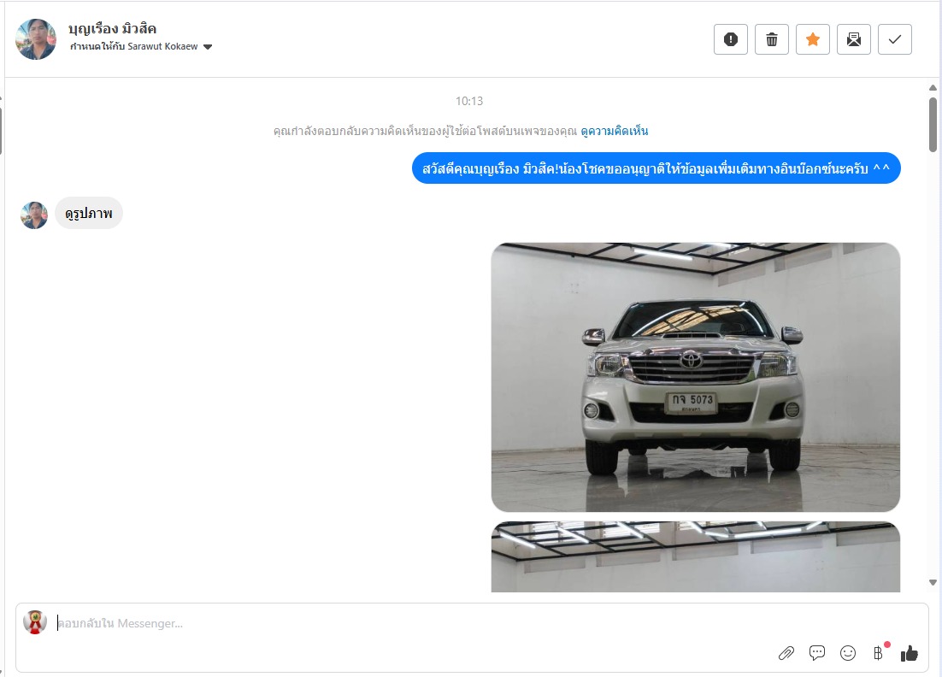Screen dimensions: 942x677
Task: Click the scrollbar down arrow
Action: (x=933, y=582)
